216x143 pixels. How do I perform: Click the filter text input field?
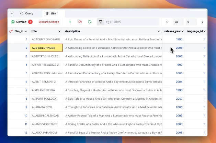pyautogui.click(x=132, y=22)
